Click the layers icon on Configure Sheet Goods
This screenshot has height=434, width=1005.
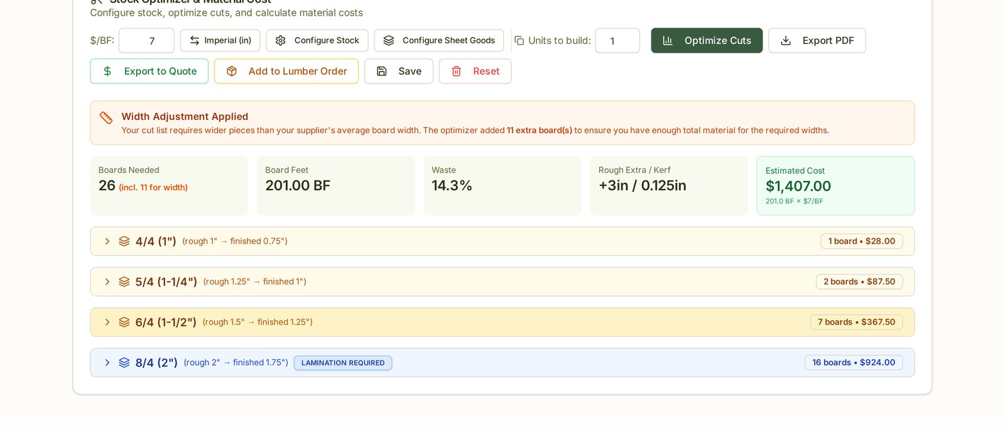point(389,40)
